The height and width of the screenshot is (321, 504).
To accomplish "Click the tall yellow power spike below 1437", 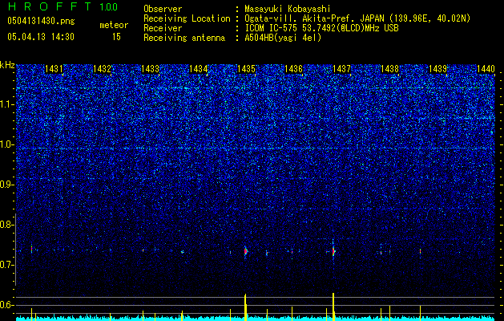I will click(x=333, y=307).
